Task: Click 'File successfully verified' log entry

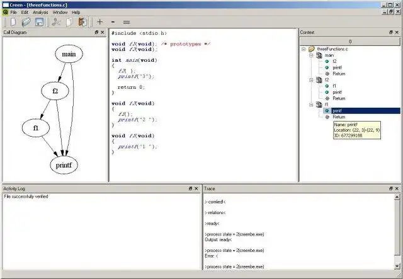Action: [26, 196]
